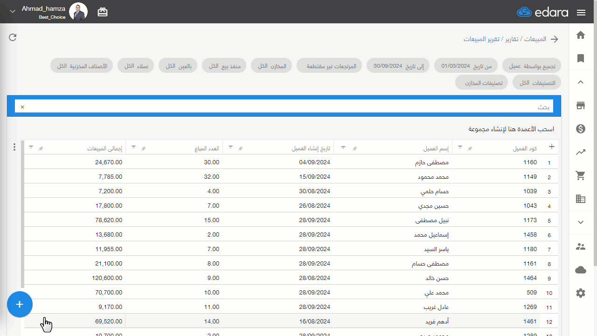Pin the إجمالي المبيعات column
The height and width of the screenshot is (336, 597).
pos(41,148)
